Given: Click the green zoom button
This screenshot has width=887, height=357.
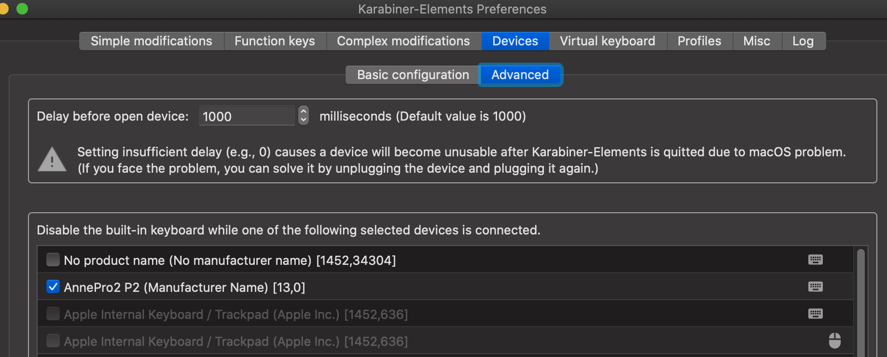Looking at the screenshot, I should pos(21,8).
